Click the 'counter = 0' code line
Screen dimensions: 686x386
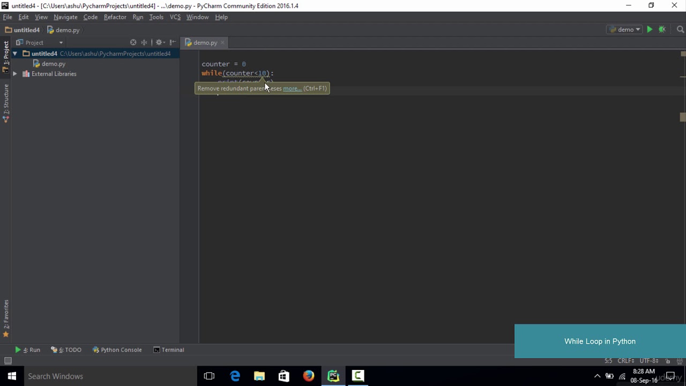click(223, 64)
